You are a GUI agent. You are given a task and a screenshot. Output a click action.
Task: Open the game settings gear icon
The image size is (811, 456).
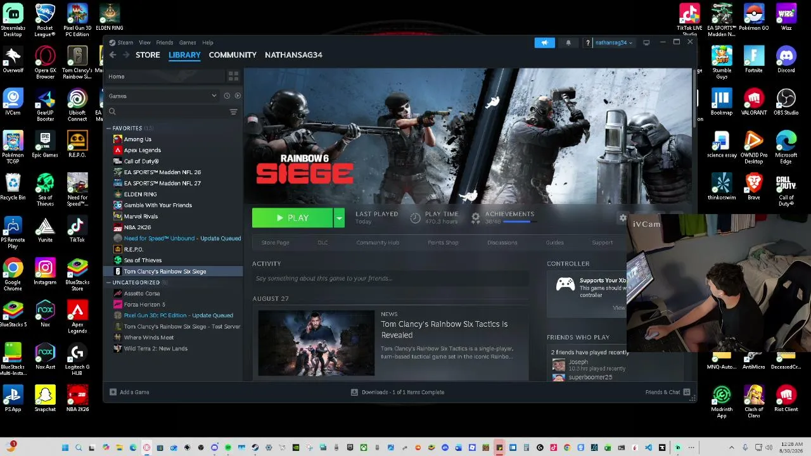[x=623, y=218]
